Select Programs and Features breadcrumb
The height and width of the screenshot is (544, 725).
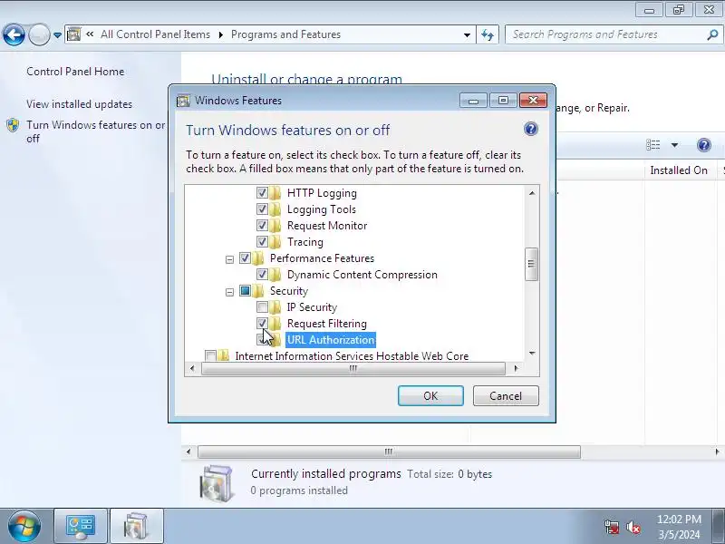tap(285, 34)
